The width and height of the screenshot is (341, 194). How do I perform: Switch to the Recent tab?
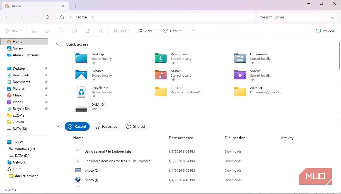click(77, 127)
